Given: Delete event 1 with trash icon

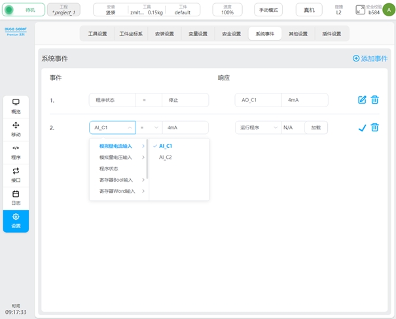Looking at the screenshot, I should click(x=375, y=100).
